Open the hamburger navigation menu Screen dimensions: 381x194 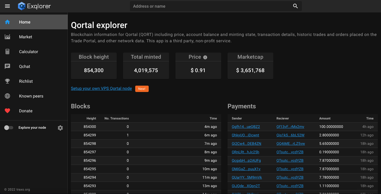(7, 6)
